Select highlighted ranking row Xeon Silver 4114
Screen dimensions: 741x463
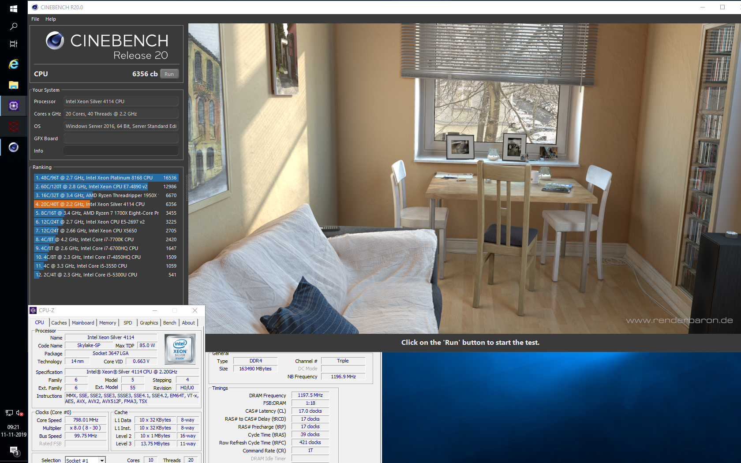(x=106, y=204)
